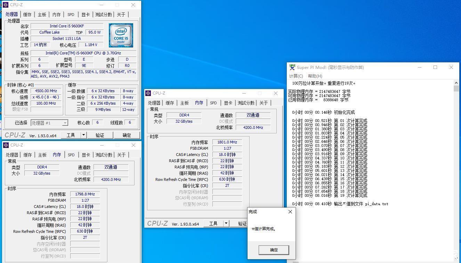Screen dimensions: 461x263
Task: Click the Socket 1151 LGA field
Action: (67, 38)
